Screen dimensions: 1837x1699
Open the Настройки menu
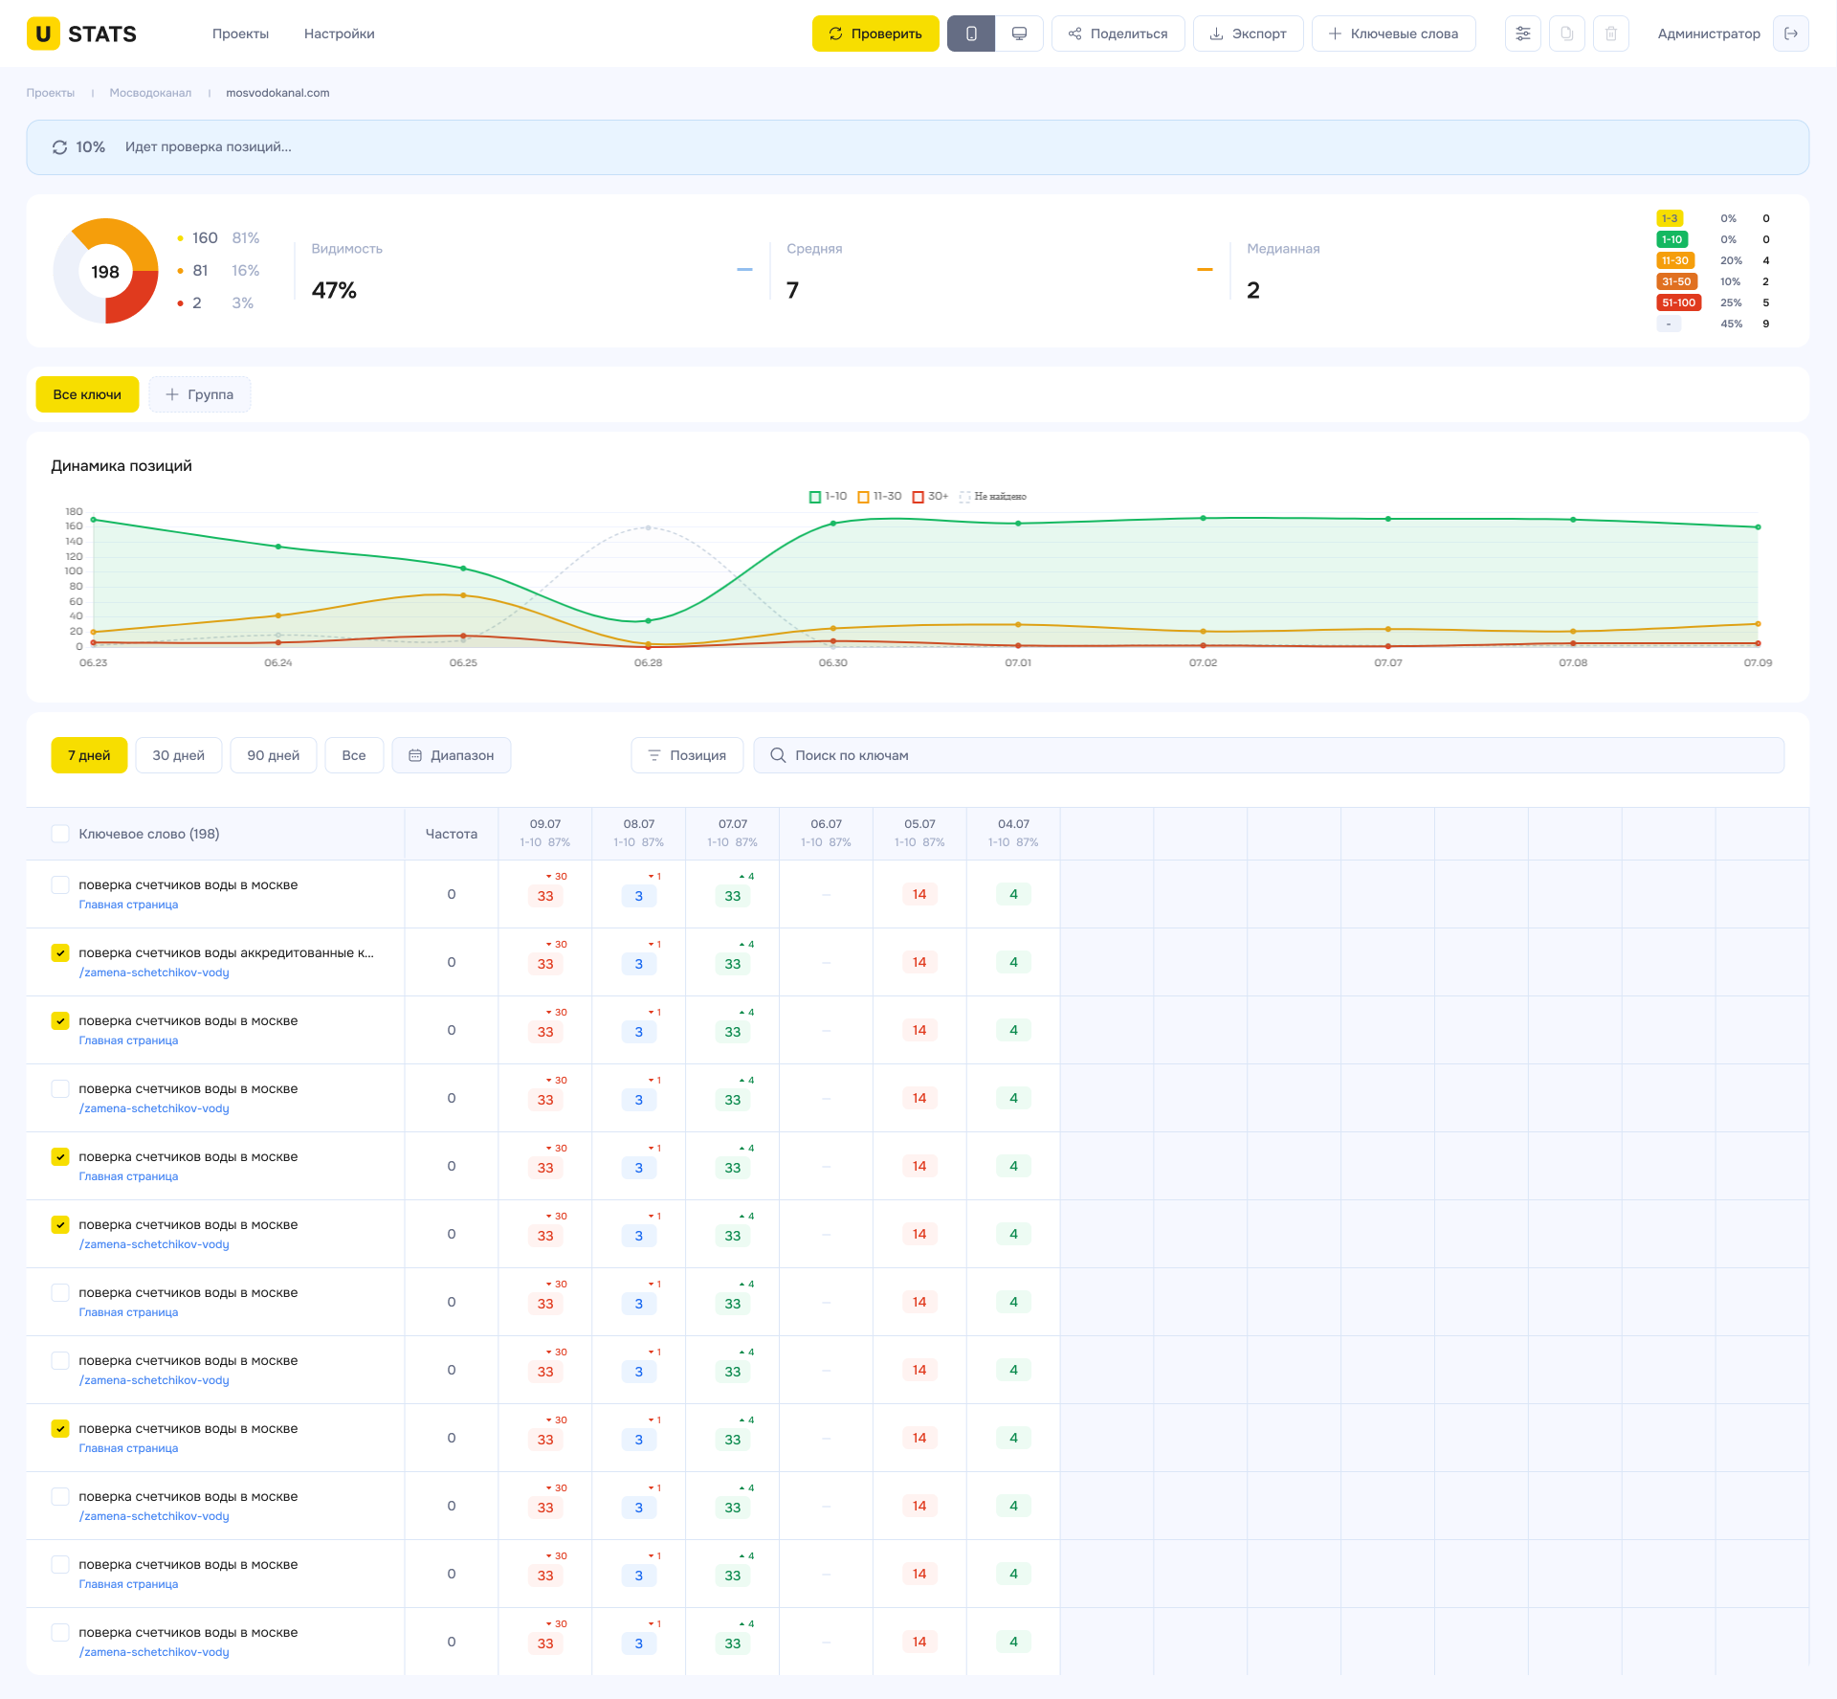pyautogui.click(x=339, y=34)
